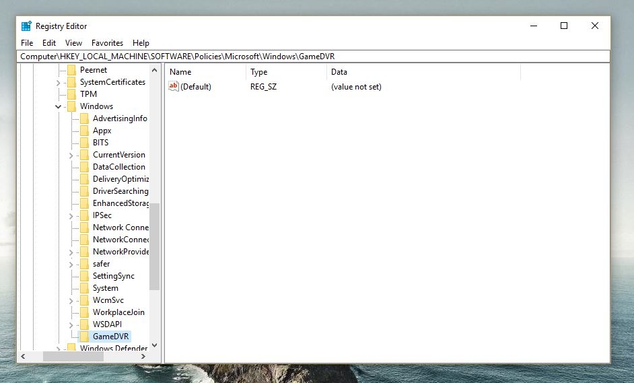Image resolution: width=634 pixels, height=383 pixels.
Task: Select the WSDAPI folder icon
Action: pos(85,324)
